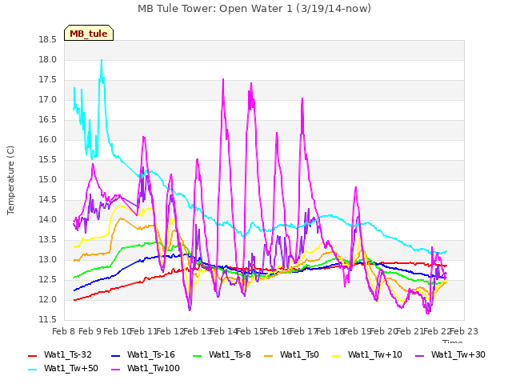Select the magenta Wat1_Tw100 legend swatch

coord(116,370)
